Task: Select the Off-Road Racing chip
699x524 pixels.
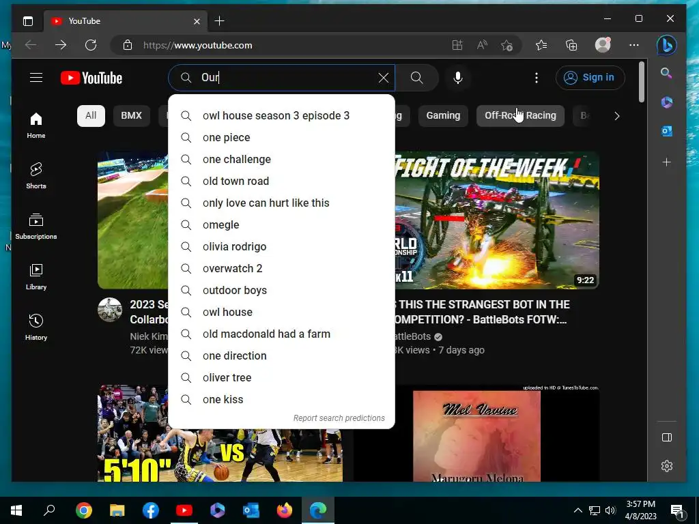Action: pos(520,116)
